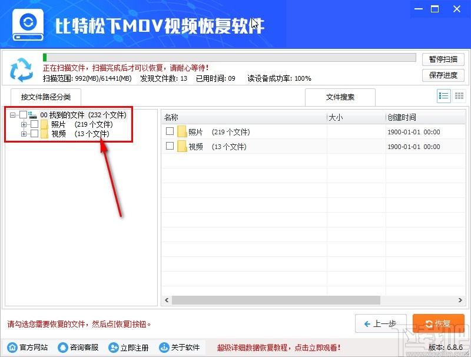
Task: Select the 视频 (13 个文件) list row name
Action: [217, 147]
